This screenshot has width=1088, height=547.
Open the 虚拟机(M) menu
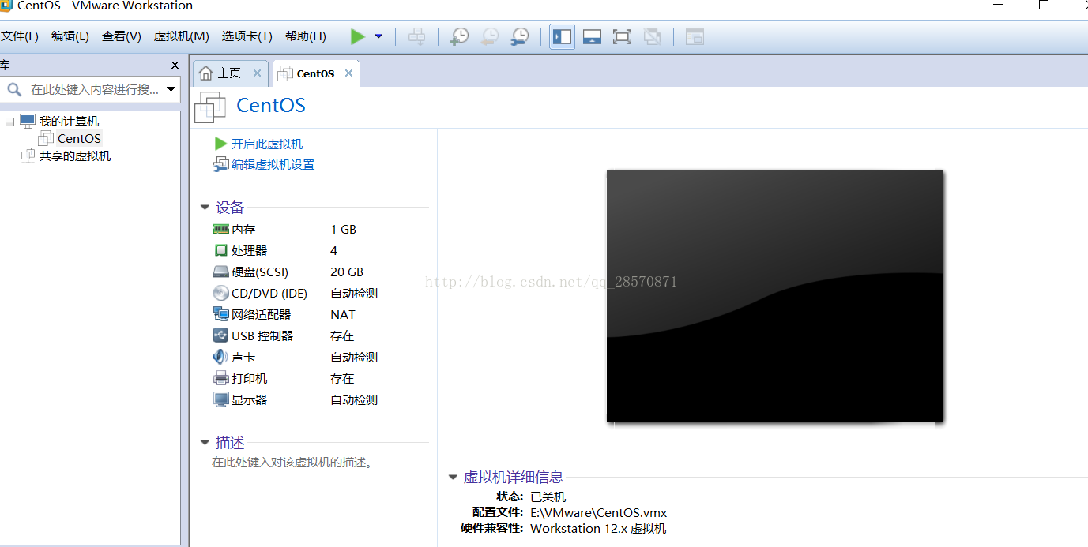click(181, 36)
